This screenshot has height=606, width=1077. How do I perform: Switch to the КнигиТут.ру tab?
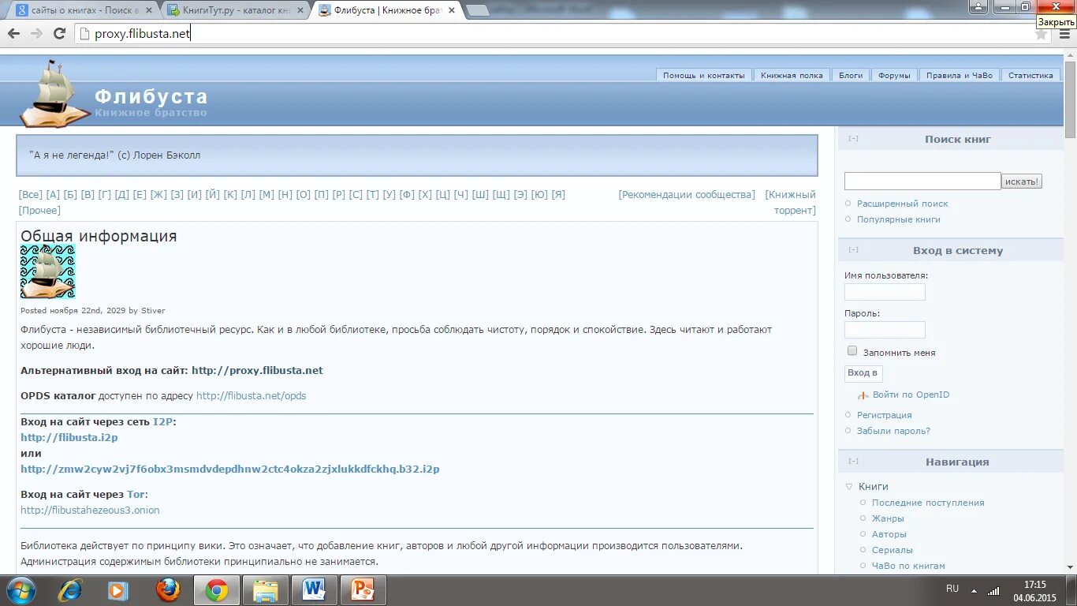(234, 10)
